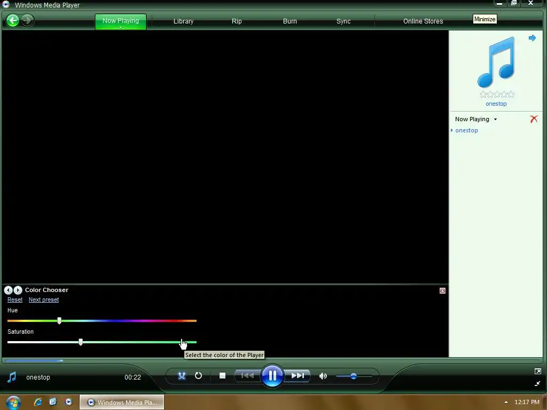547x410 pixels.
Task: Toggle shuffle mode
Action: (182, 376)
